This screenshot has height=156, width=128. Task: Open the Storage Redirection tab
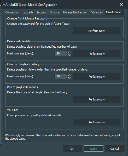point(75,12)
